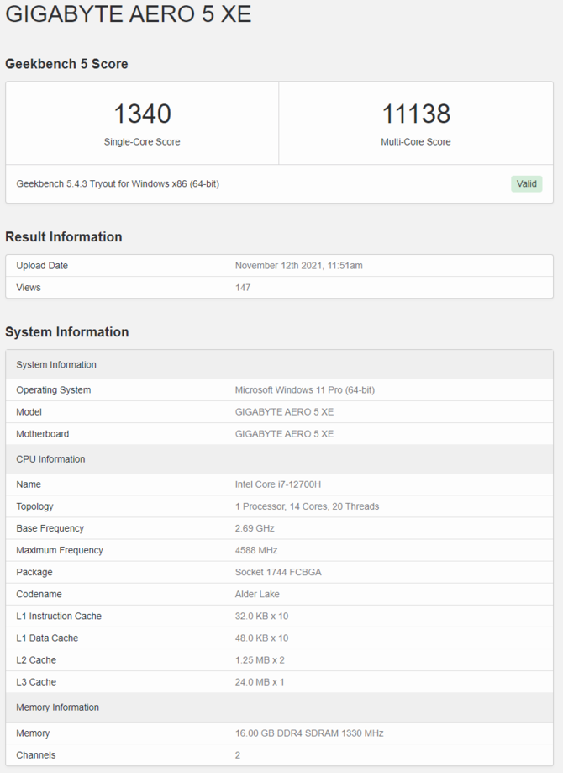The image size is (563, 773).
Task: Select the single-core score 1340
Action: [x=142, y=114]
